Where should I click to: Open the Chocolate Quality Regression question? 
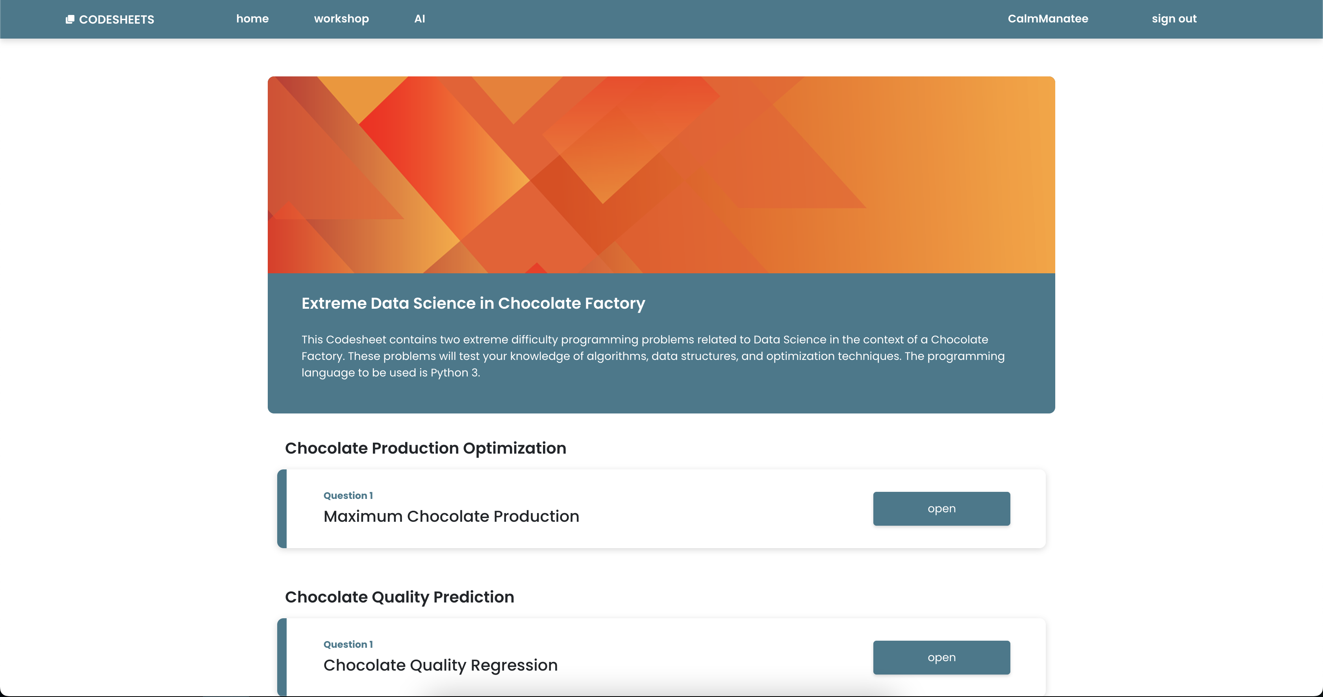tap(941, 657)
